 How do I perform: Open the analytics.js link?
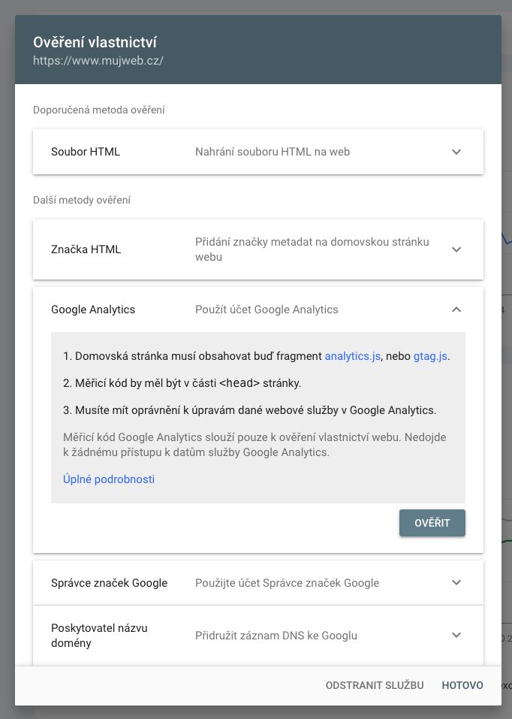[x=352, y=356]
